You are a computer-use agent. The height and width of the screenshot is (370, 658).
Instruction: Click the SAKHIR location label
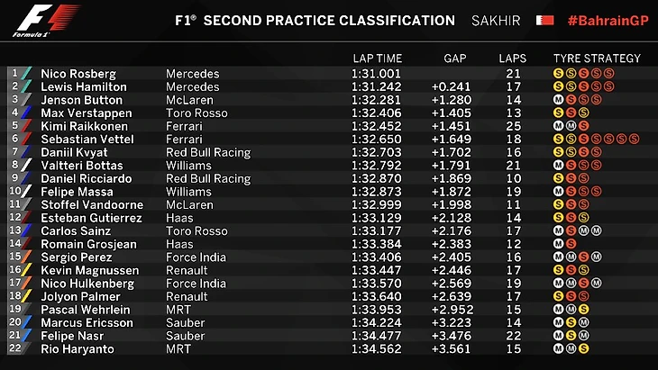pos(494,21)
